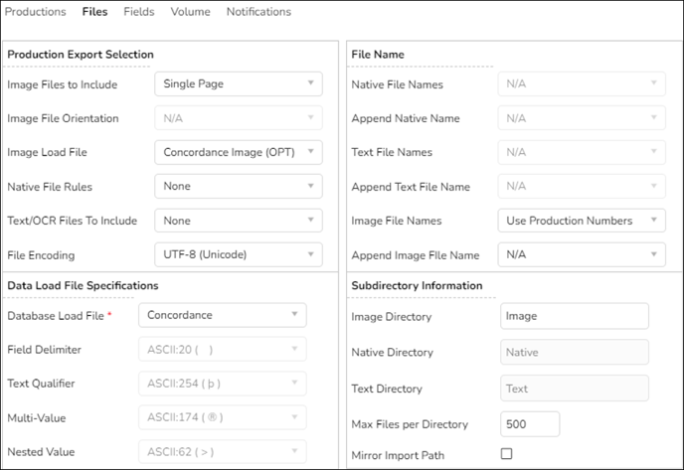
Task: Open the Append Native Name dropdown
Action: click(582, 117)
